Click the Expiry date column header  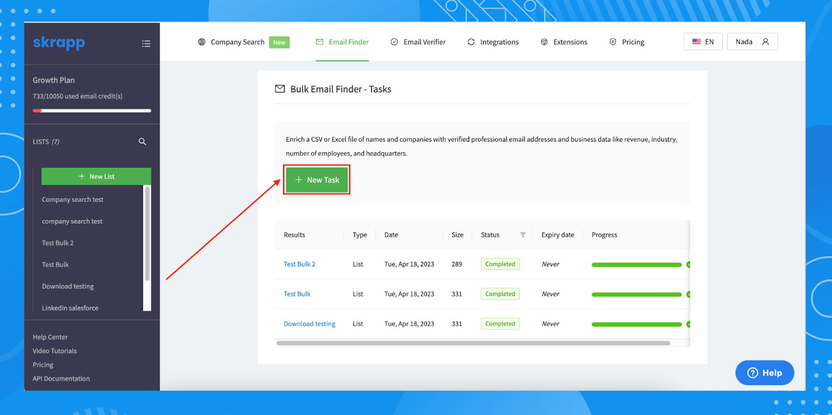tap(558, 235)
